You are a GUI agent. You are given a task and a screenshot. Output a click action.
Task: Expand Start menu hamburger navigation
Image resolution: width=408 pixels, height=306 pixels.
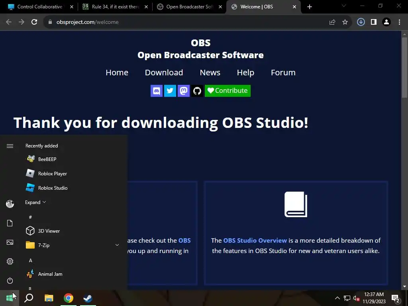coord(10,146)
